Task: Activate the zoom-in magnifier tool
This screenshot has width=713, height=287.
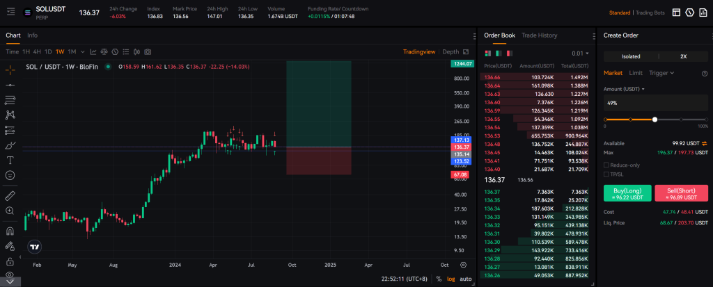Action: (x=10, y=211)
